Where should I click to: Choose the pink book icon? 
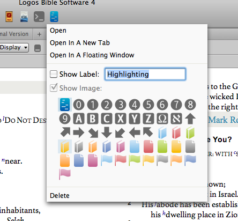pyautogui.click(x=121, y=146)
